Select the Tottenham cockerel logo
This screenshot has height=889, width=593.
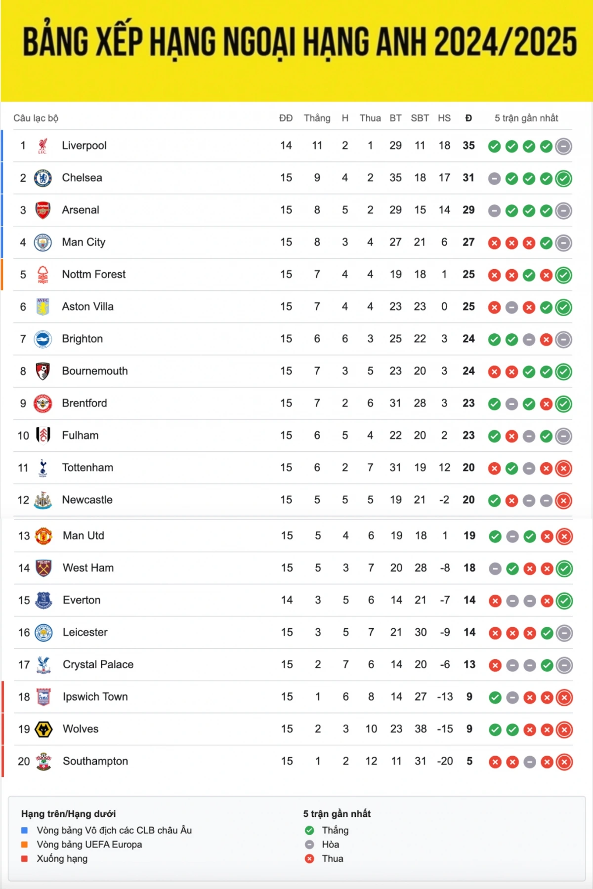tap(43, 468)
